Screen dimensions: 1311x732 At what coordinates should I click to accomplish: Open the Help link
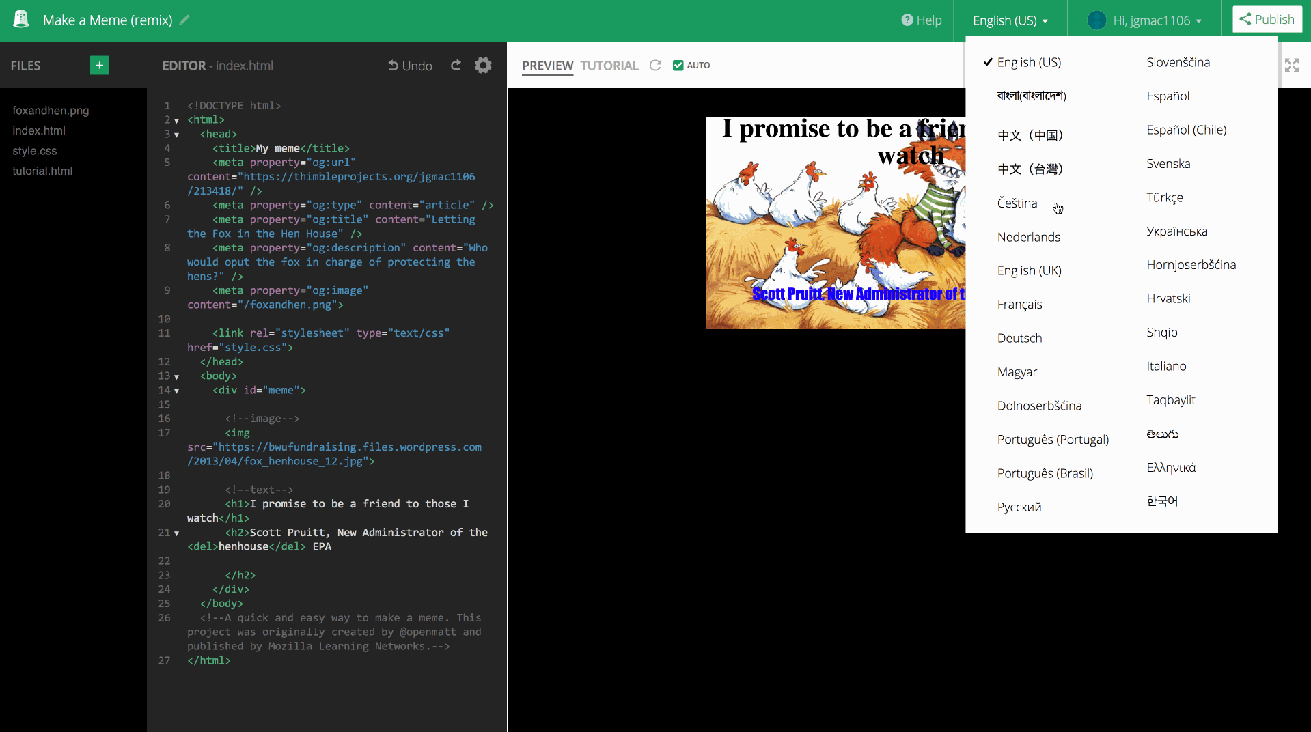[x=921, y=20]
